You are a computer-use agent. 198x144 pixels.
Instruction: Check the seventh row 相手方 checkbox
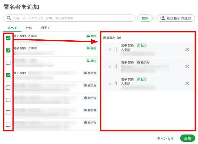click(8, 112)
